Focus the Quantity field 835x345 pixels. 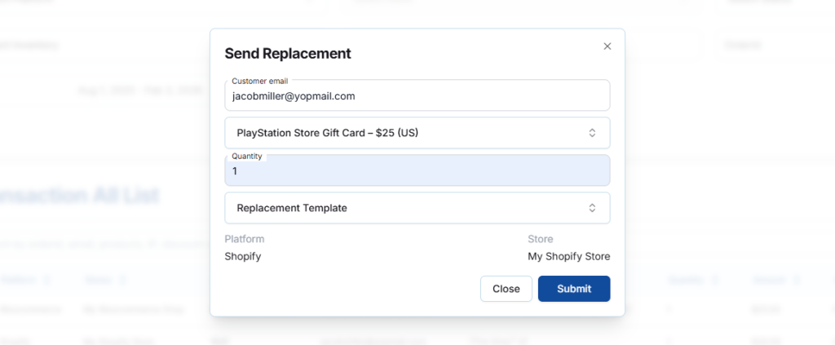tap(417, 171)
